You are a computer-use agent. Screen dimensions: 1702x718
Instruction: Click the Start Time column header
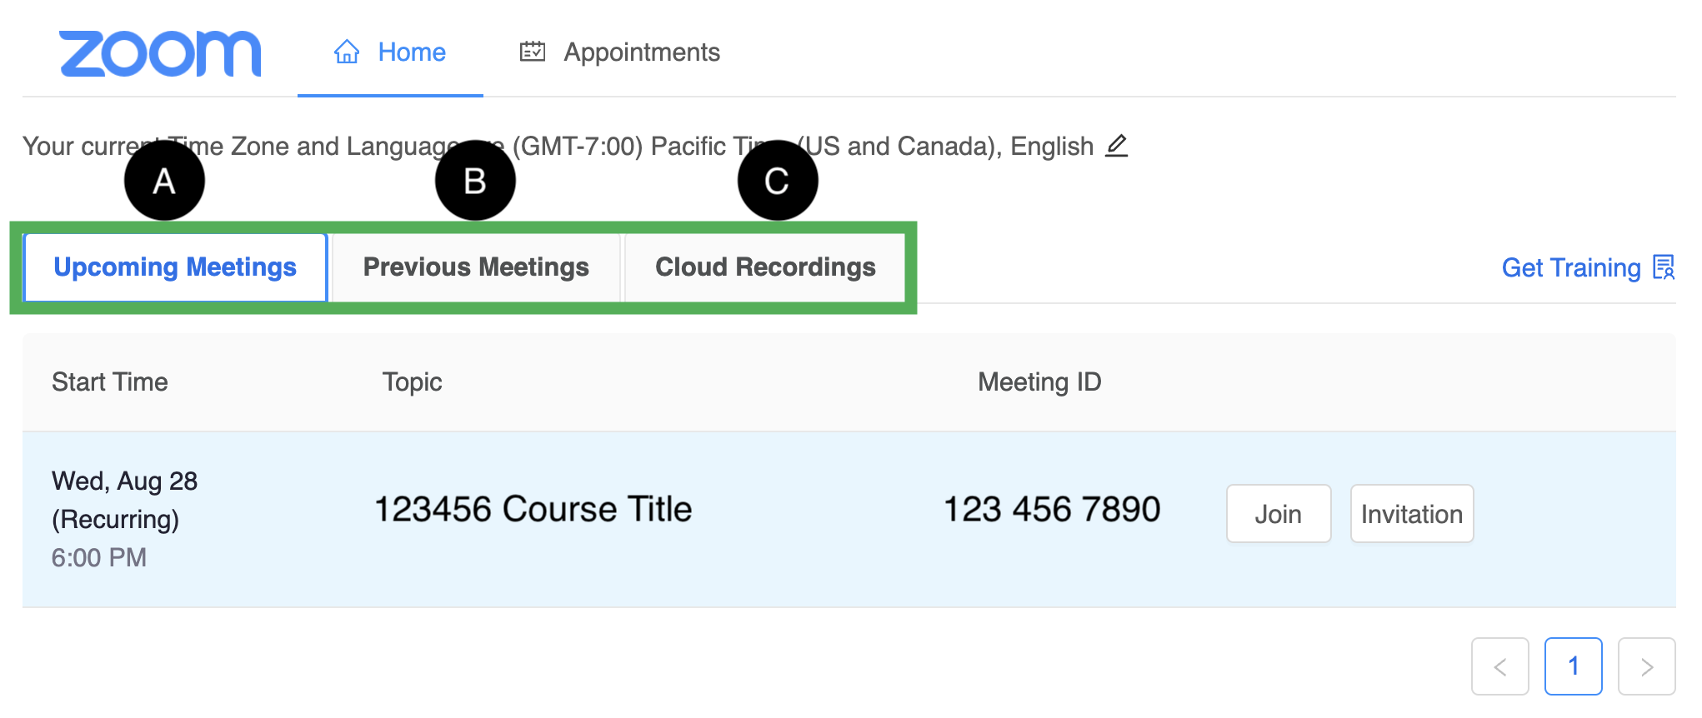click(110, 382)
